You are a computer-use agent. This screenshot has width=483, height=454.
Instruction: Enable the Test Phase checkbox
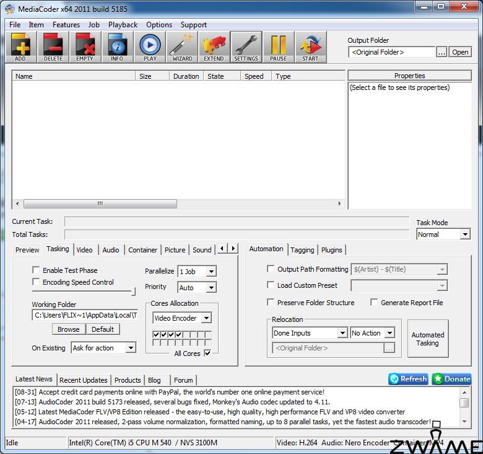coord(36,270)
